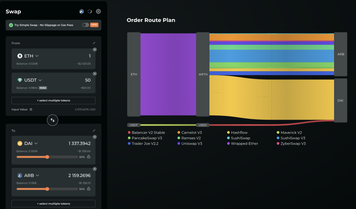Click the SushiSwap legend label
The image size is (356, 209).
pyautogui.click(x=241, y=138)
